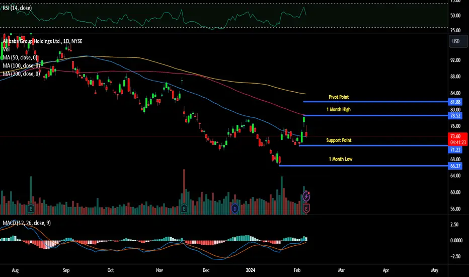Select the RSI (14, close) indicator legend

click(x=17, y=8)
